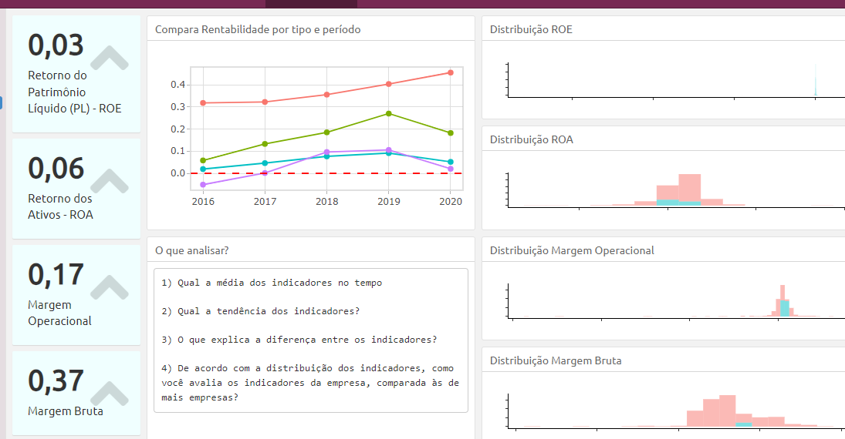Click inside the 'O que analisar?' text area
This screenshot has height=439, width=845.
coord(310,340)
